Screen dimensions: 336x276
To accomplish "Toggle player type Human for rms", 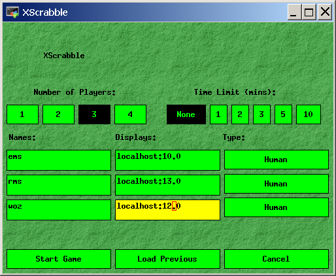I will [x=277, y=184].
